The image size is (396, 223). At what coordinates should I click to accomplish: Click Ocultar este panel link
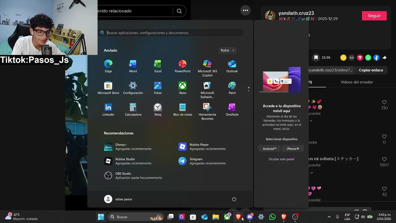click(x=281, y=159)
